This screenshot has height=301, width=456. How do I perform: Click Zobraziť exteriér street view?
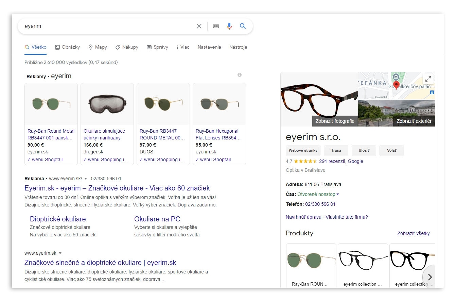(x=414, y=121)
